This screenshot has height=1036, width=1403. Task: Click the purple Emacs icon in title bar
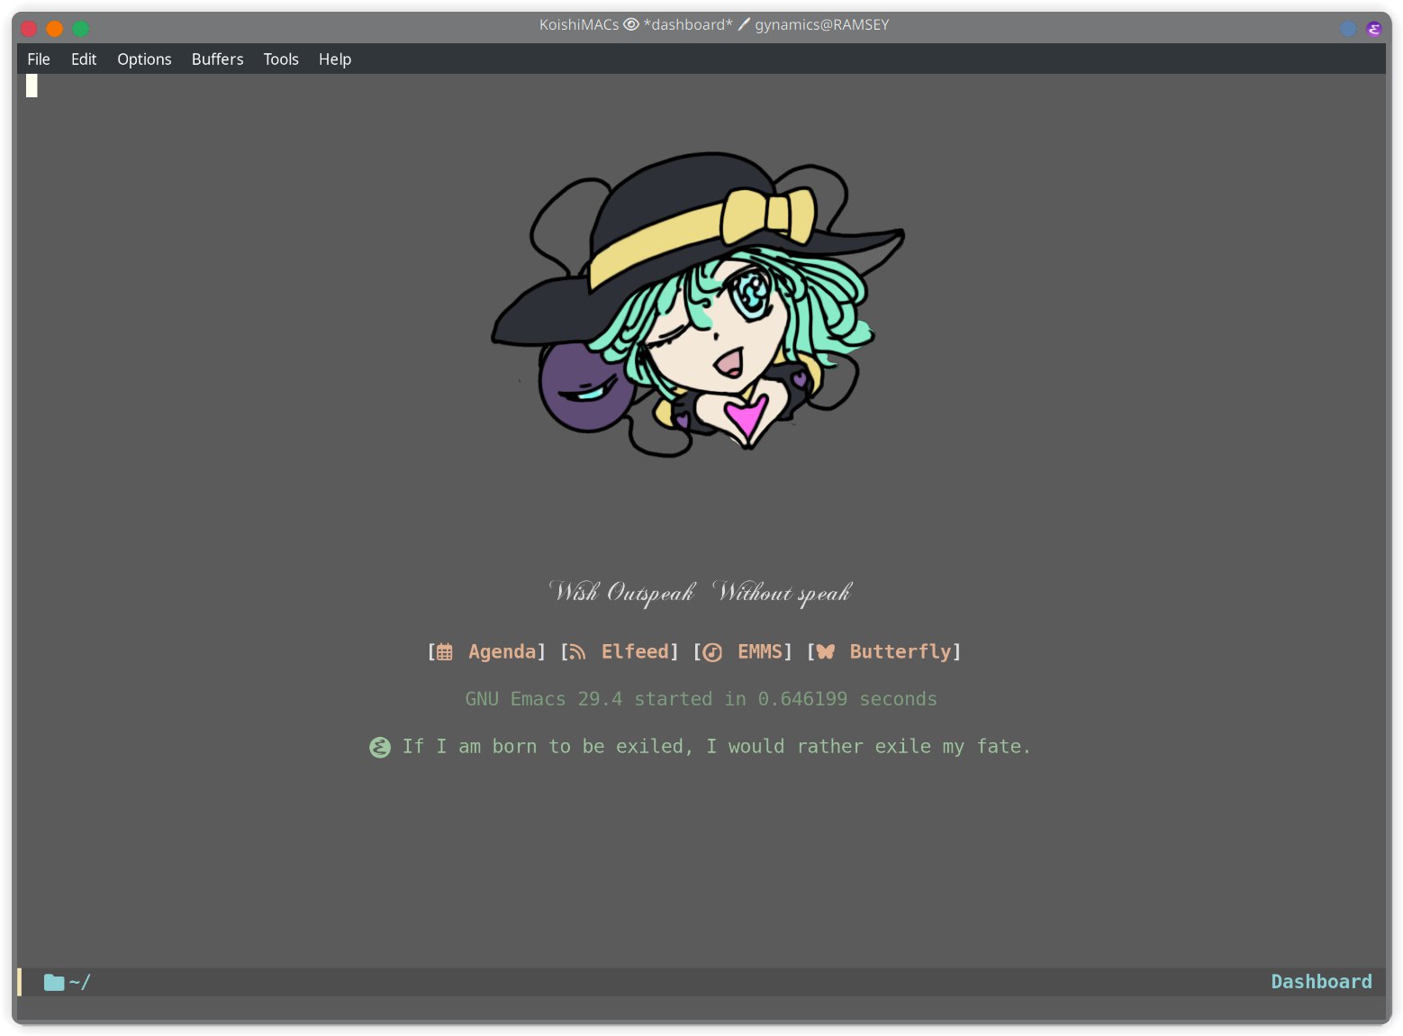(x=1373, y=29)
